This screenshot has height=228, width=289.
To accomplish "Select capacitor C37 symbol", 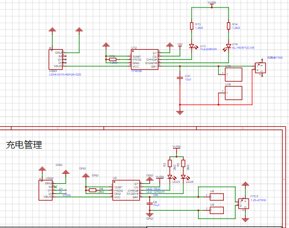I will click(180, 77).
